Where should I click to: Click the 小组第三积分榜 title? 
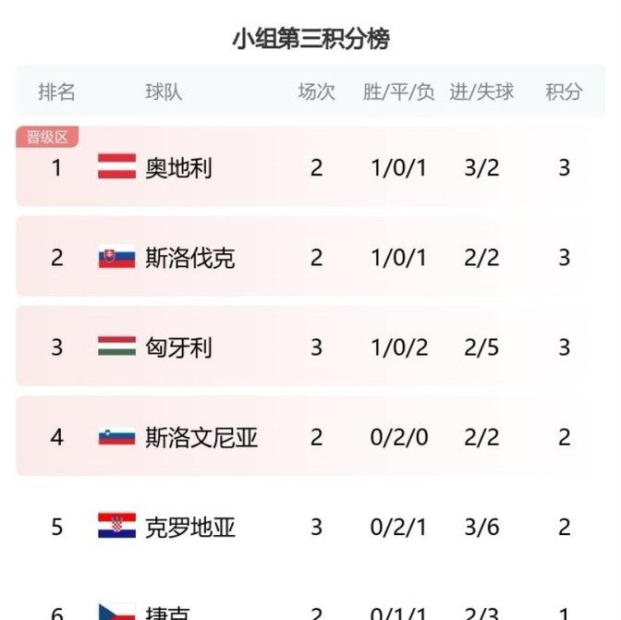(x=310, y=39)
